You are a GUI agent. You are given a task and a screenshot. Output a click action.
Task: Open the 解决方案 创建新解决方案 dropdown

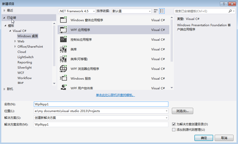[101, 118]
